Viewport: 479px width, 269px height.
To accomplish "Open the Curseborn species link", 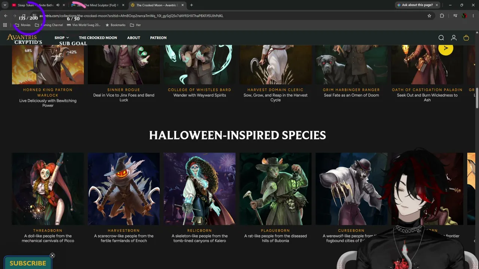I will (351, 231).
